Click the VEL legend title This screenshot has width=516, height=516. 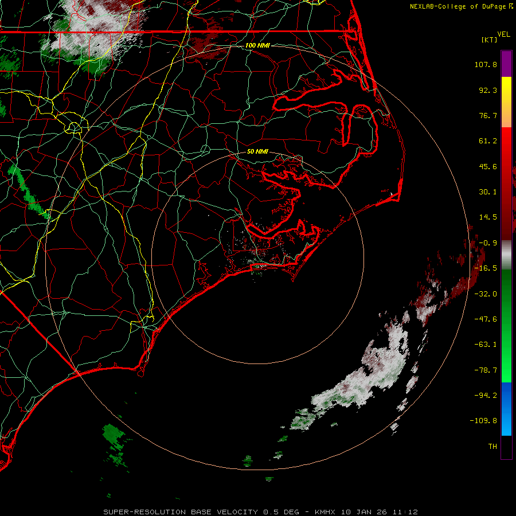(503, 34)
